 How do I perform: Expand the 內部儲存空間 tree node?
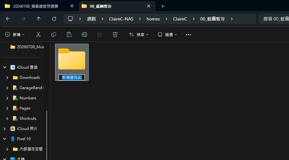click(x=7, y=149)
